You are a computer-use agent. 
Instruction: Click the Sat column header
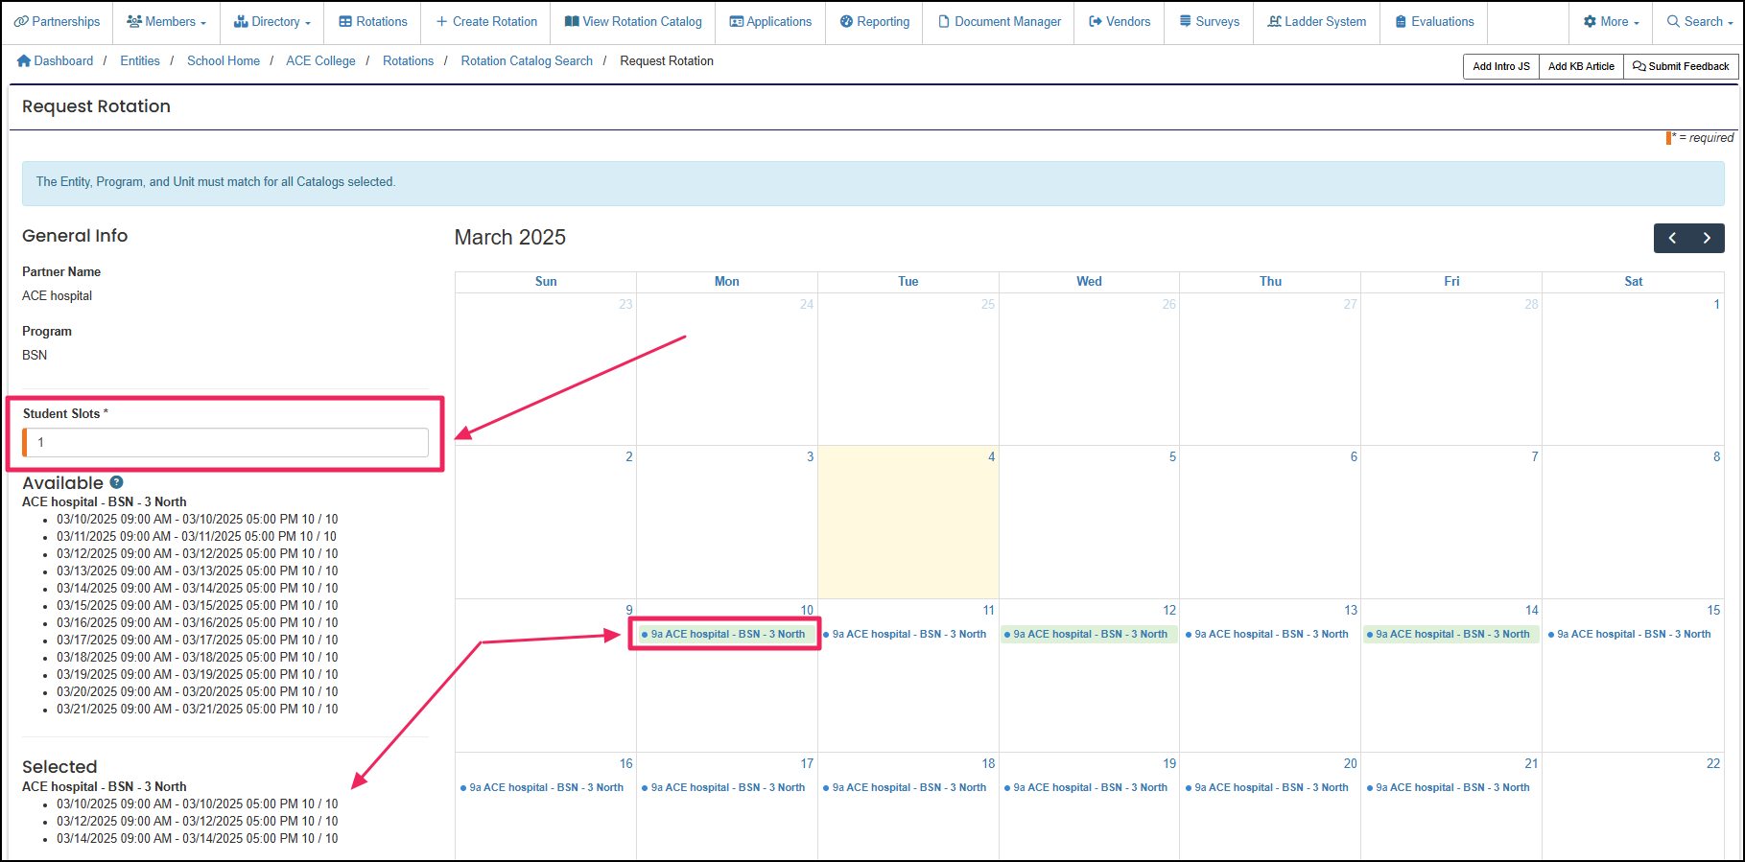tap(1633, 282)
